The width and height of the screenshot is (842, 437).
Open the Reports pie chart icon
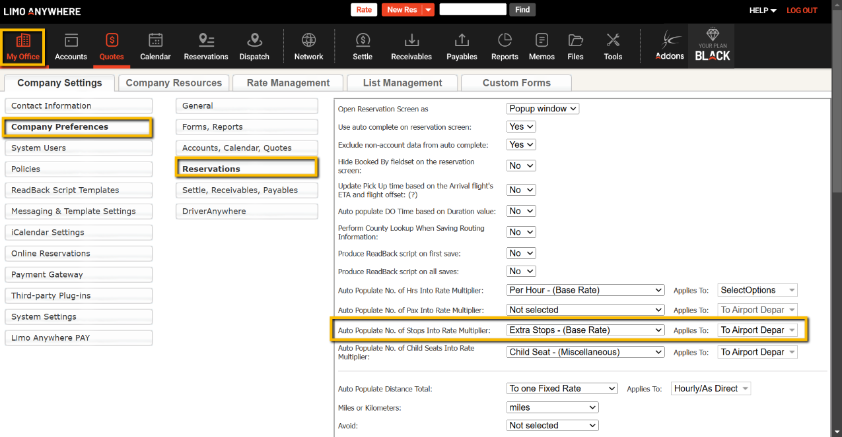(x=505, y=41)
